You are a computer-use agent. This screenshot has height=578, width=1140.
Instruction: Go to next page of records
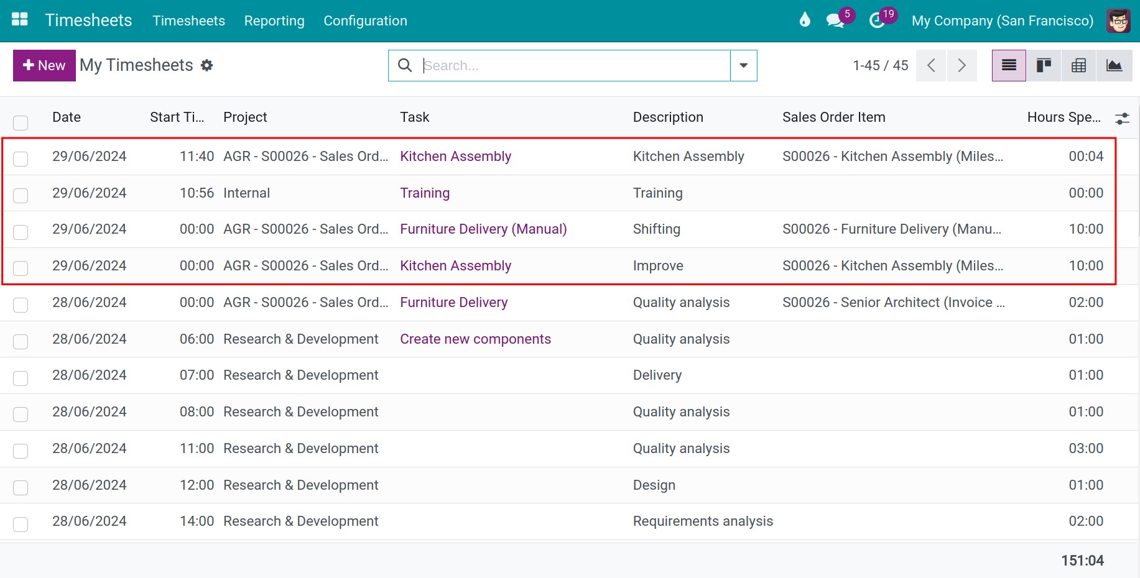[x=962, y=65]
